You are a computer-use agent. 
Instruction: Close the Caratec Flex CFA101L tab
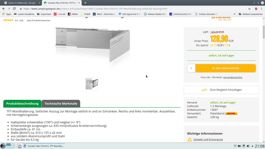click(79, 3)
